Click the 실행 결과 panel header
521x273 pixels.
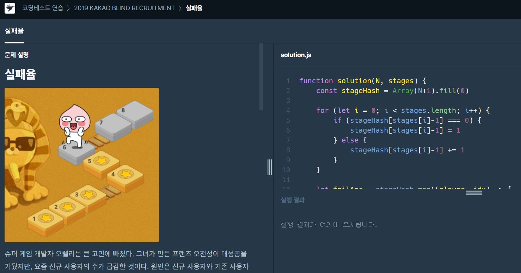(293, 200)
